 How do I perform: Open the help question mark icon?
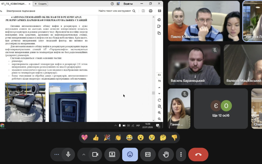tap(112, 4)
